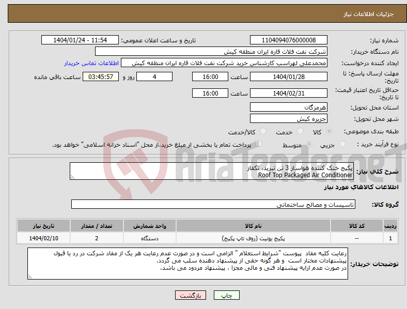This screenshot has width=407, height=309.
Task: Click the delivery city field جزیره کیش
Action: 289,118
